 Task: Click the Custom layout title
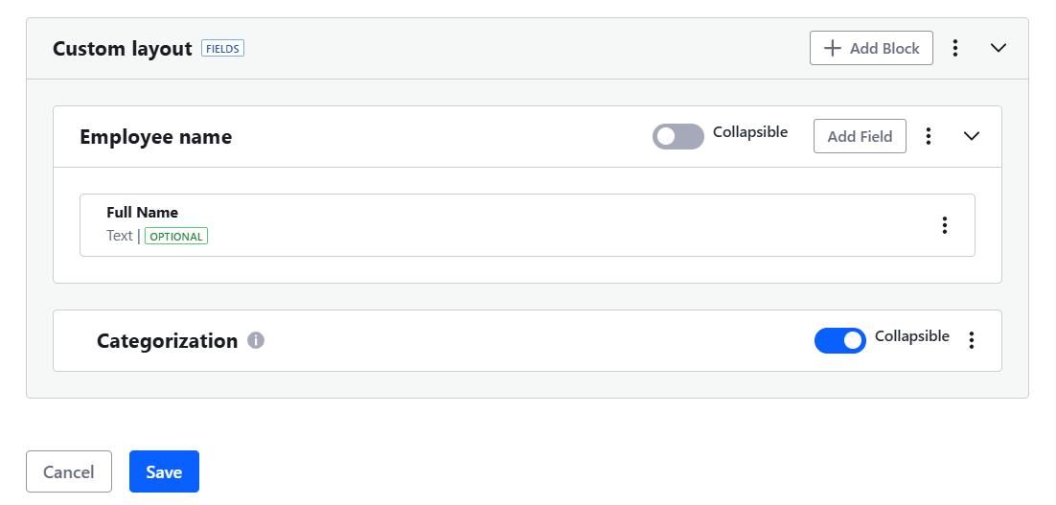click(x=123, y=49)
